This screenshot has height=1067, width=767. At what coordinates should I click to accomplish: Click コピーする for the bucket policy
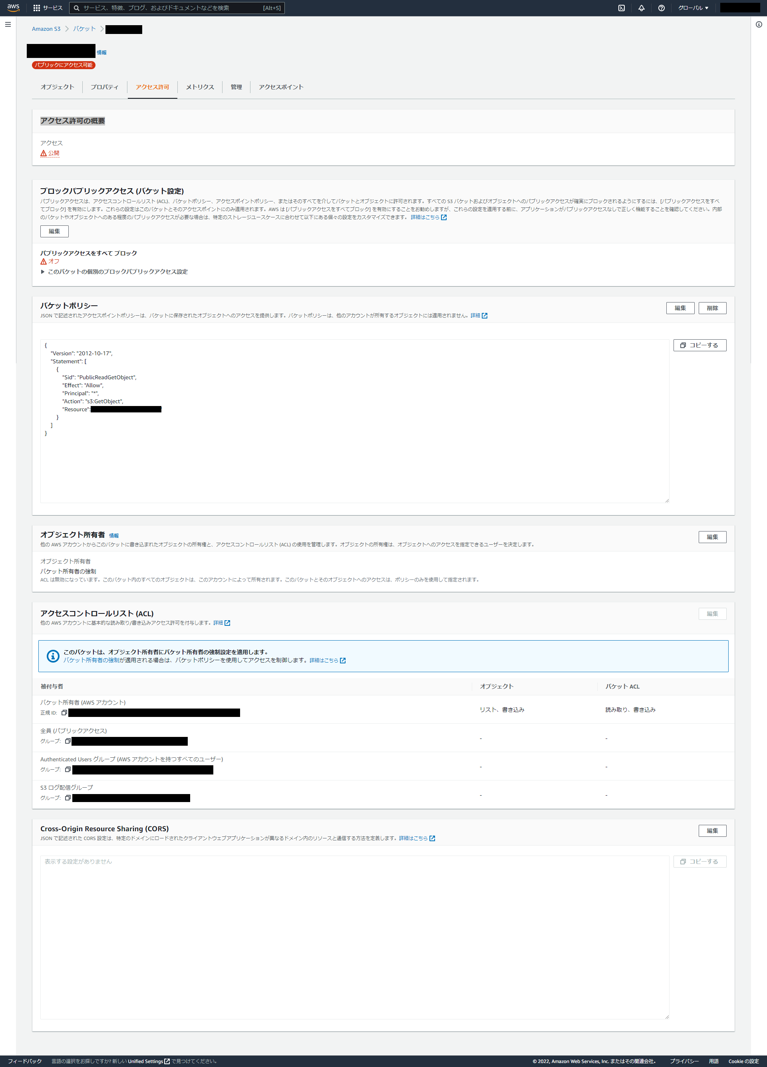[x=700, y=345]
